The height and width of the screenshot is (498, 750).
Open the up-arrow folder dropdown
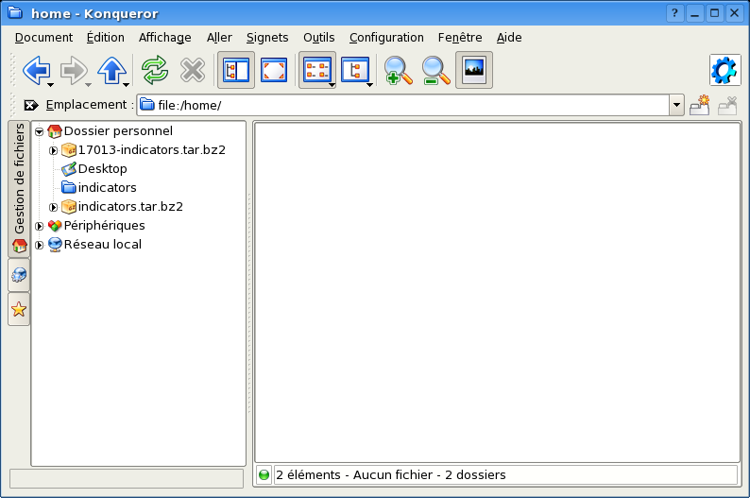[x=126, y=85]
